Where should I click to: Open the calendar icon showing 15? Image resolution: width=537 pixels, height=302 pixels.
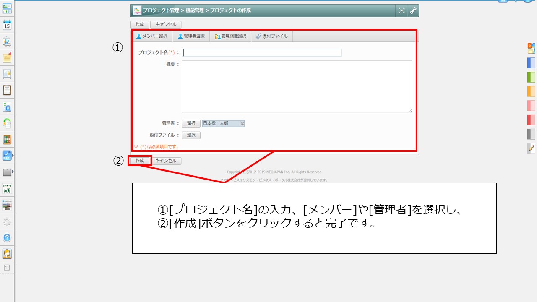click(7, 25)
